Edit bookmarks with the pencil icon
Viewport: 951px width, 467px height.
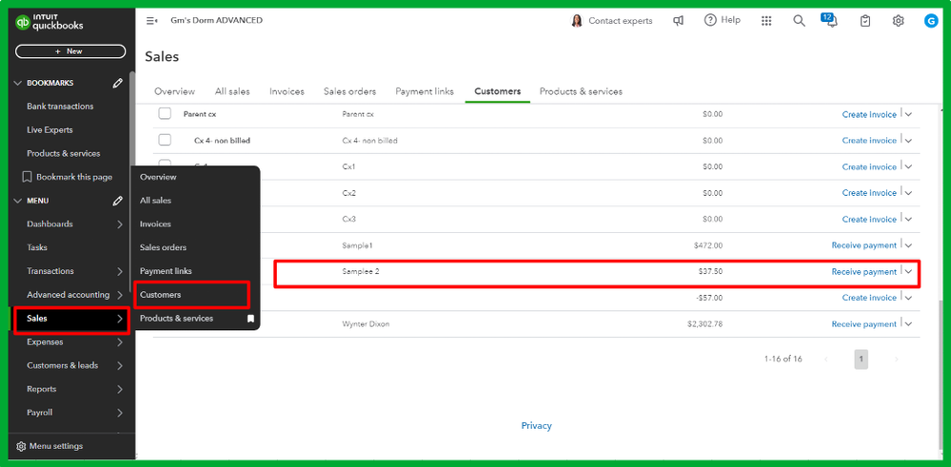pyautogui.click(x=118, y=83)
